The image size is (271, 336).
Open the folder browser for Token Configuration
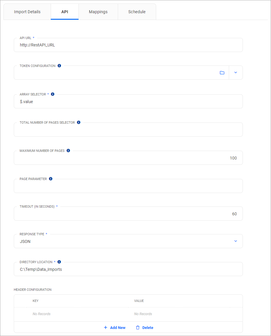222,72
